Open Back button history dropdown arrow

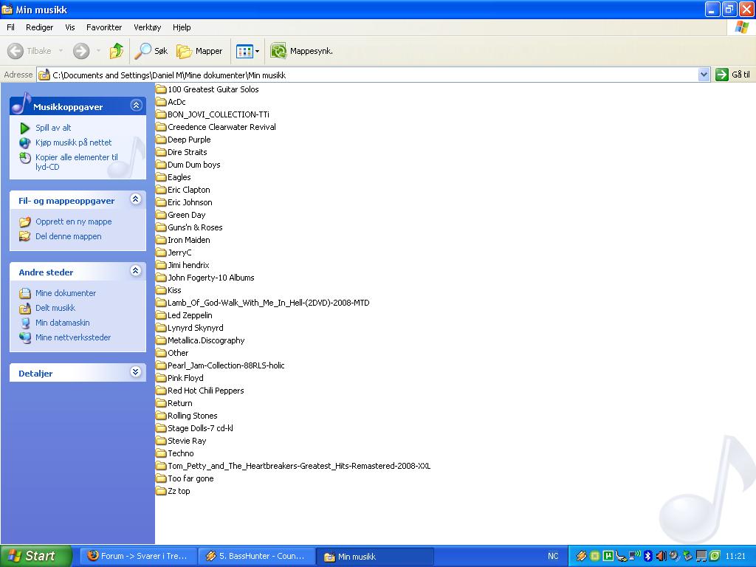click(x=61, y=51)
